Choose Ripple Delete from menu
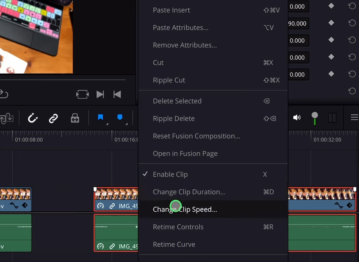 pos(213,118)
